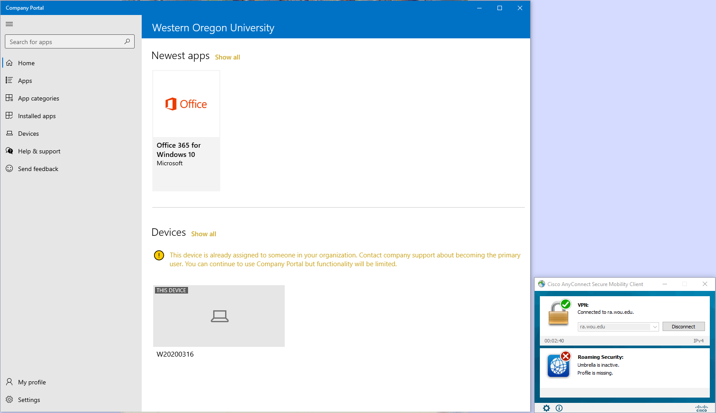716x413 pixels.
Task: Click the Connected to ra.wou.edu status
Action: tap(606, 312)
